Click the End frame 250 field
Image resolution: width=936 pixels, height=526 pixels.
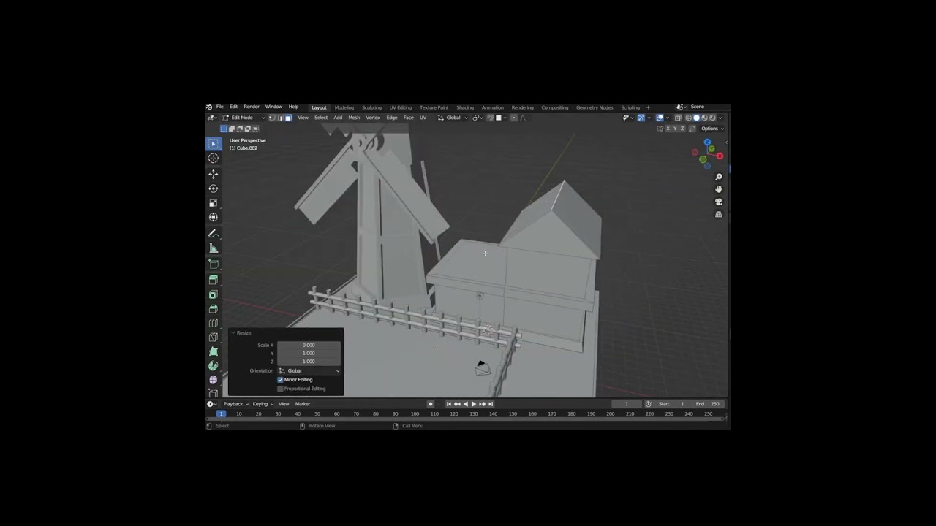tap(709, 404)
